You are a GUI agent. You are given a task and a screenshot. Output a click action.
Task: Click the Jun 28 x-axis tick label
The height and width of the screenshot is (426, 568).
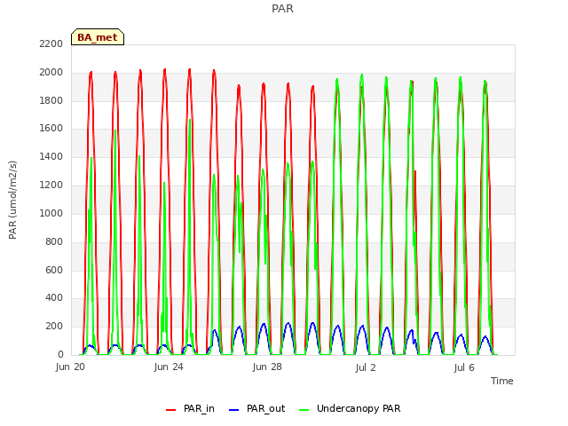[x=267, y=367]
